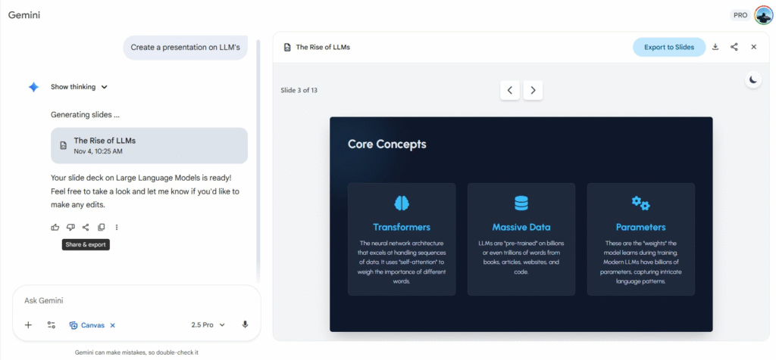This screenshot has height=360, width=776.
Task: Click the thumbs down icon
Action: [70, 227]
